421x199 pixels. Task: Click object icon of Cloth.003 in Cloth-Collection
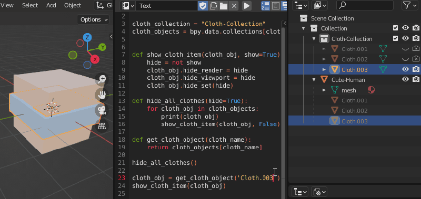tap(335, 70)
